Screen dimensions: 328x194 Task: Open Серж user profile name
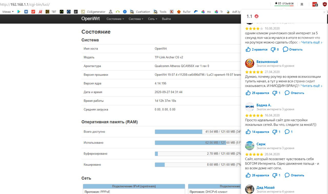261,144
